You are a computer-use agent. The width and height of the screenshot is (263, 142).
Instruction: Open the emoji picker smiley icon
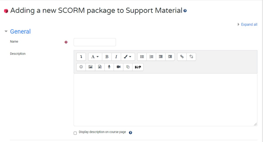click(81, 67)
